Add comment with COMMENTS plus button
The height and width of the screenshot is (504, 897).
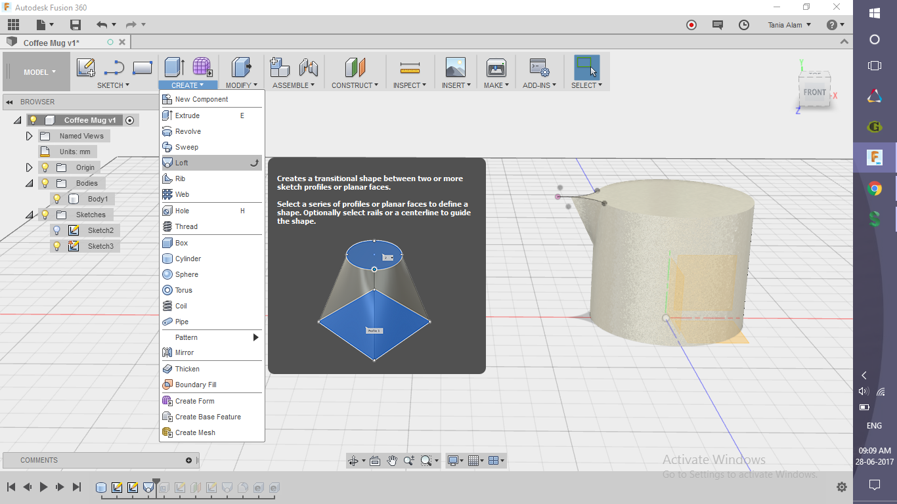click(x=188, y=460)
